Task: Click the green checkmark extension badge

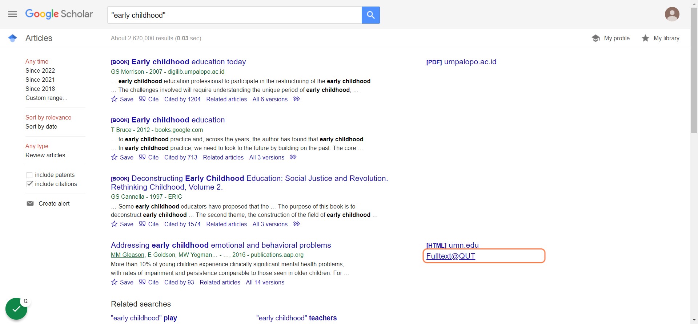Action: (16, 309)
